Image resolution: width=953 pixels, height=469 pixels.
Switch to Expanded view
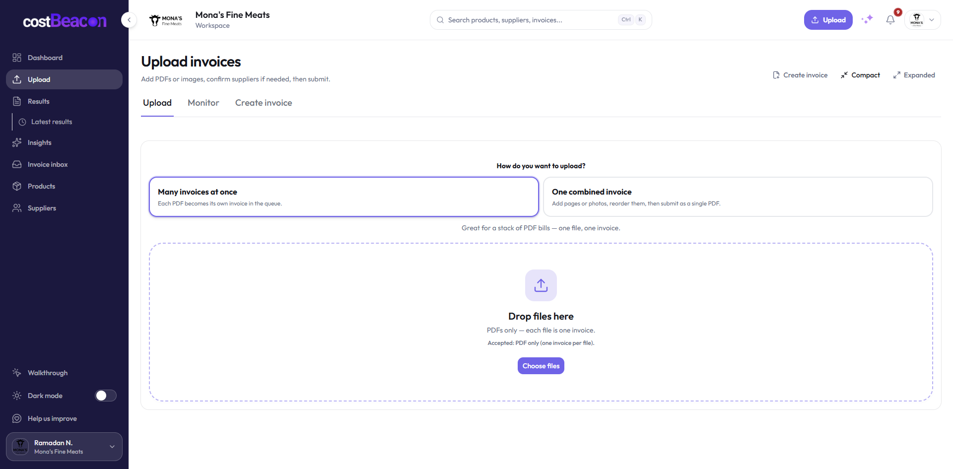click(x=914, y=75)
